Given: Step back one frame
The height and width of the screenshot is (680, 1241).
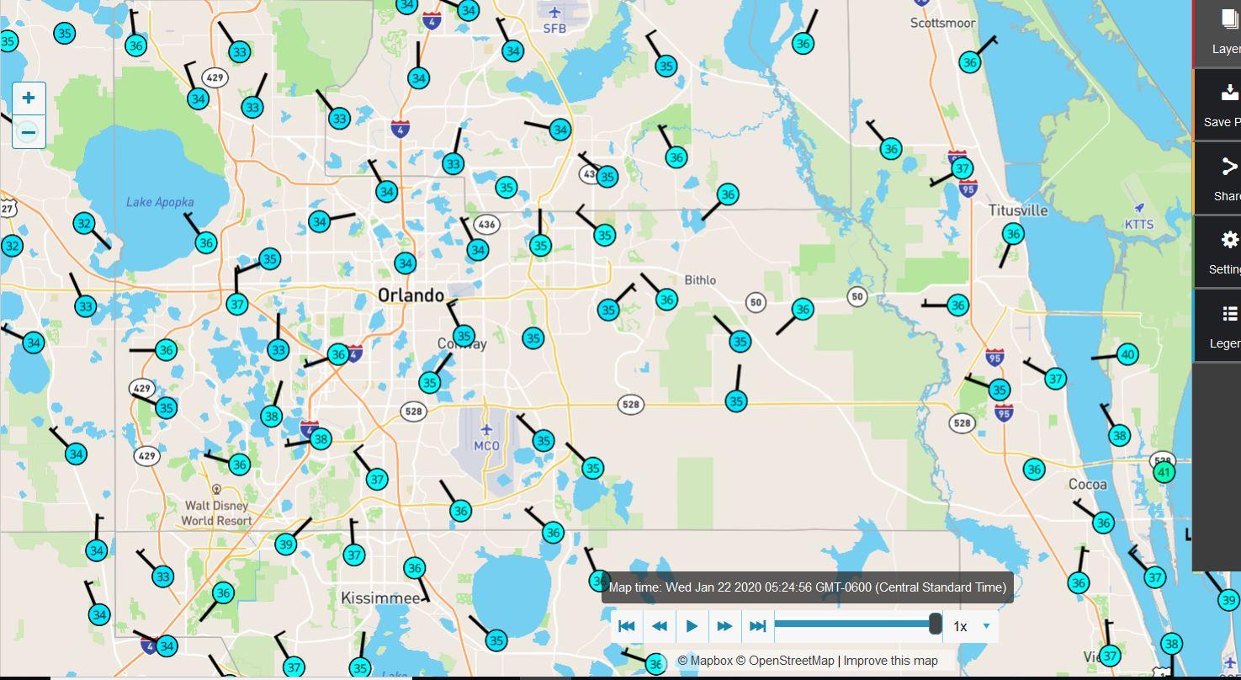Looking at the screenshot, I should (x=660, y=626).
